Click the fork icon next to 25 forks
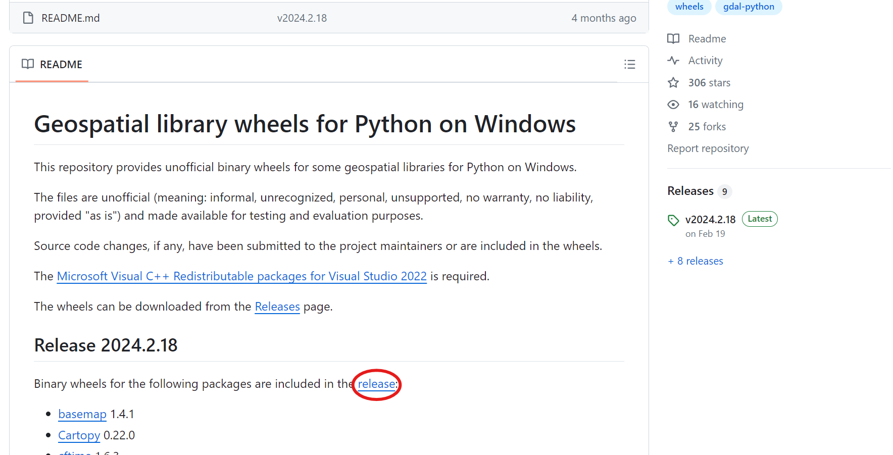Screen dimensions: 893x455 click(673, 126)
